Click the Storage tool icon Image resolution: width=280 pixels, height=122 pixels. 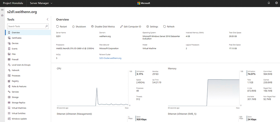(9, 97)
